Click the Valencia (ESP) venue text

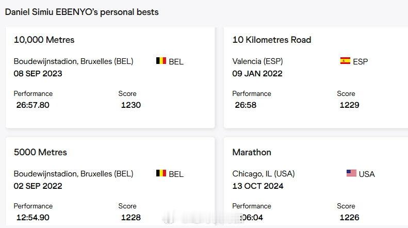257,61
